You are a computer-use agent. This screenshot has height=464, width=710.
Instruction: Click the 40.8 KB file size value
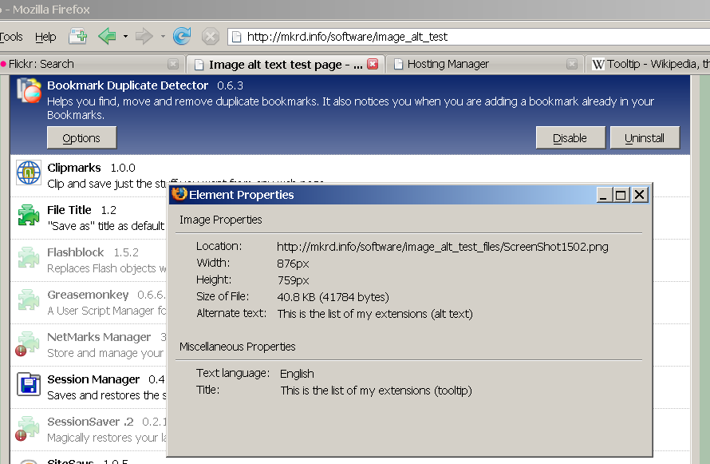pos(333,297)
